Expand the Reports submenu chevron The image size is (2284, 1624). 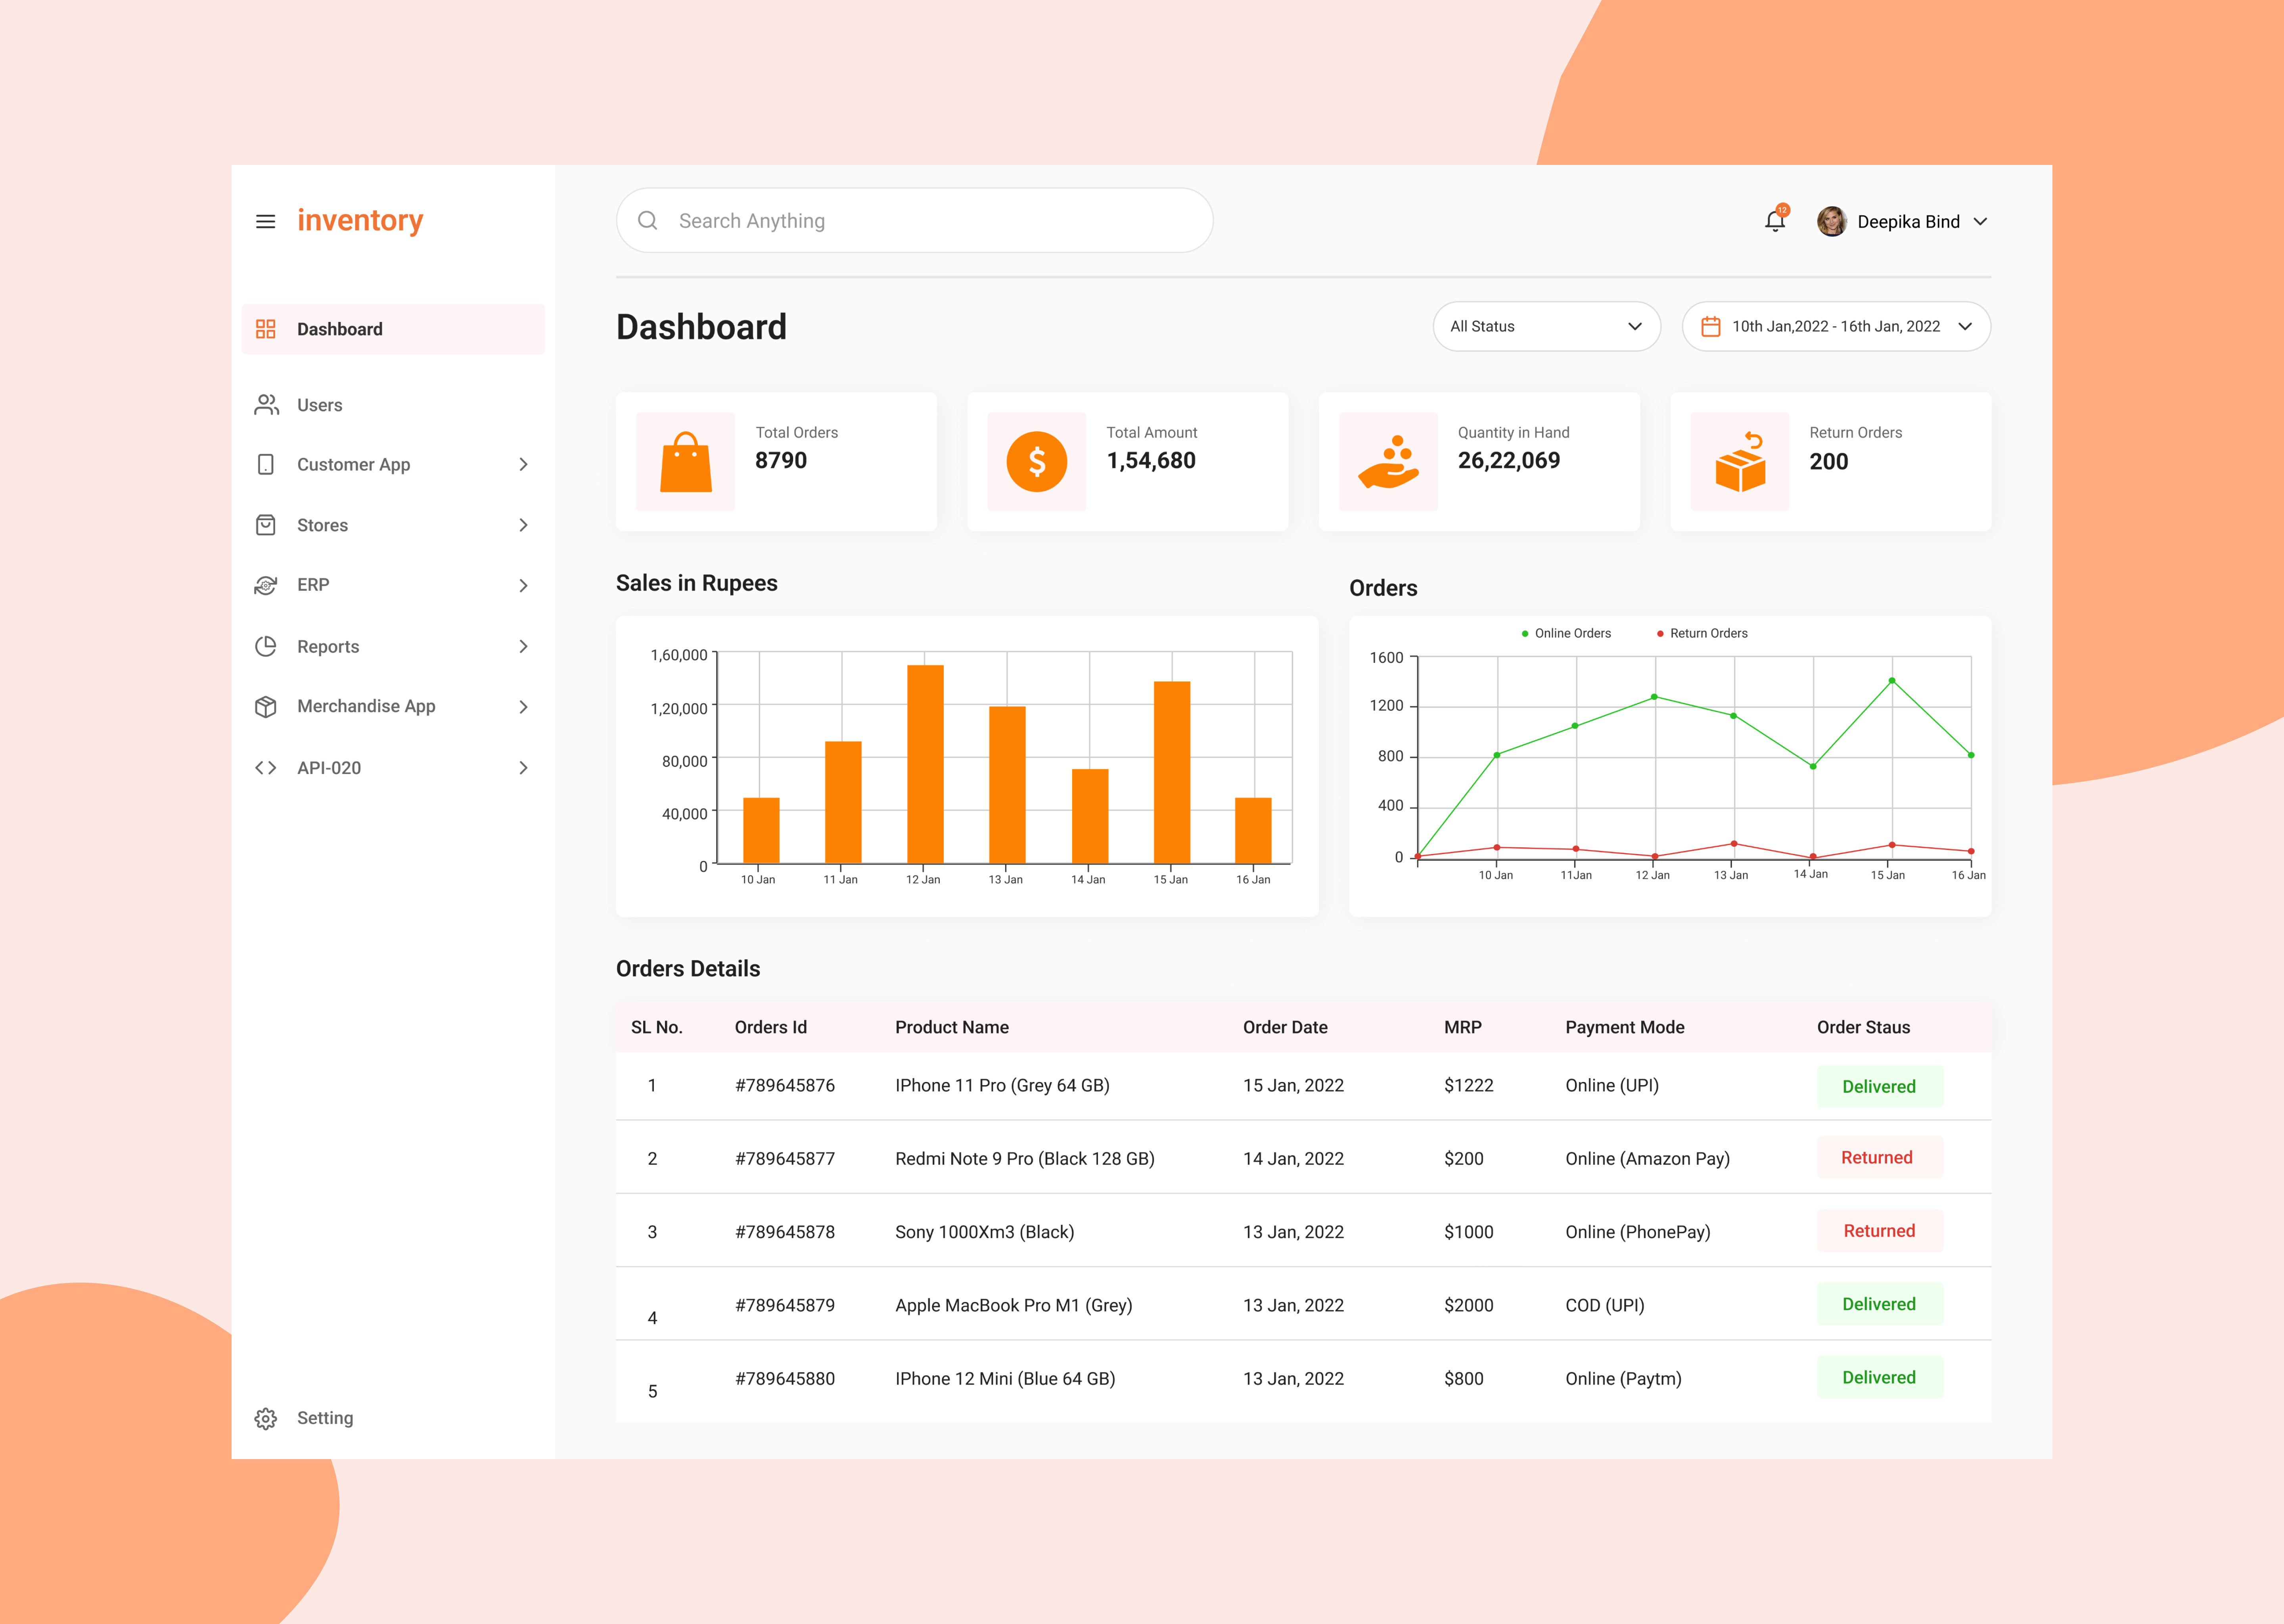pyautogui.click(x=523, y=646)
